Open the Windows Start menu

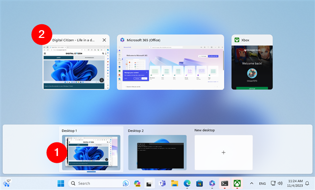pyautogui.click(x=61, y=183)
